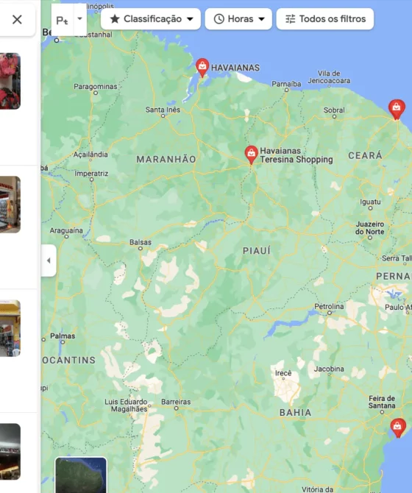Open fourth result dark store photo
The height and width of the screenshot is (493, 412).
[x=10, y=452]
